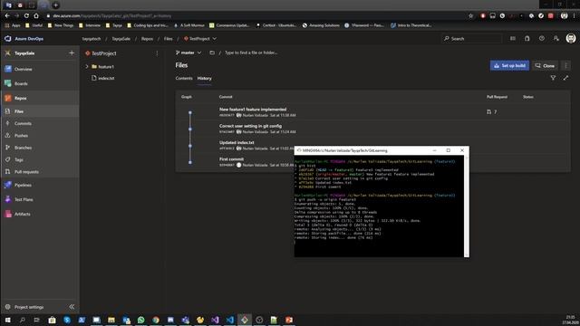The image size is (580, 326).
Task: Click the filter icon in history
Action: [553, 78]
